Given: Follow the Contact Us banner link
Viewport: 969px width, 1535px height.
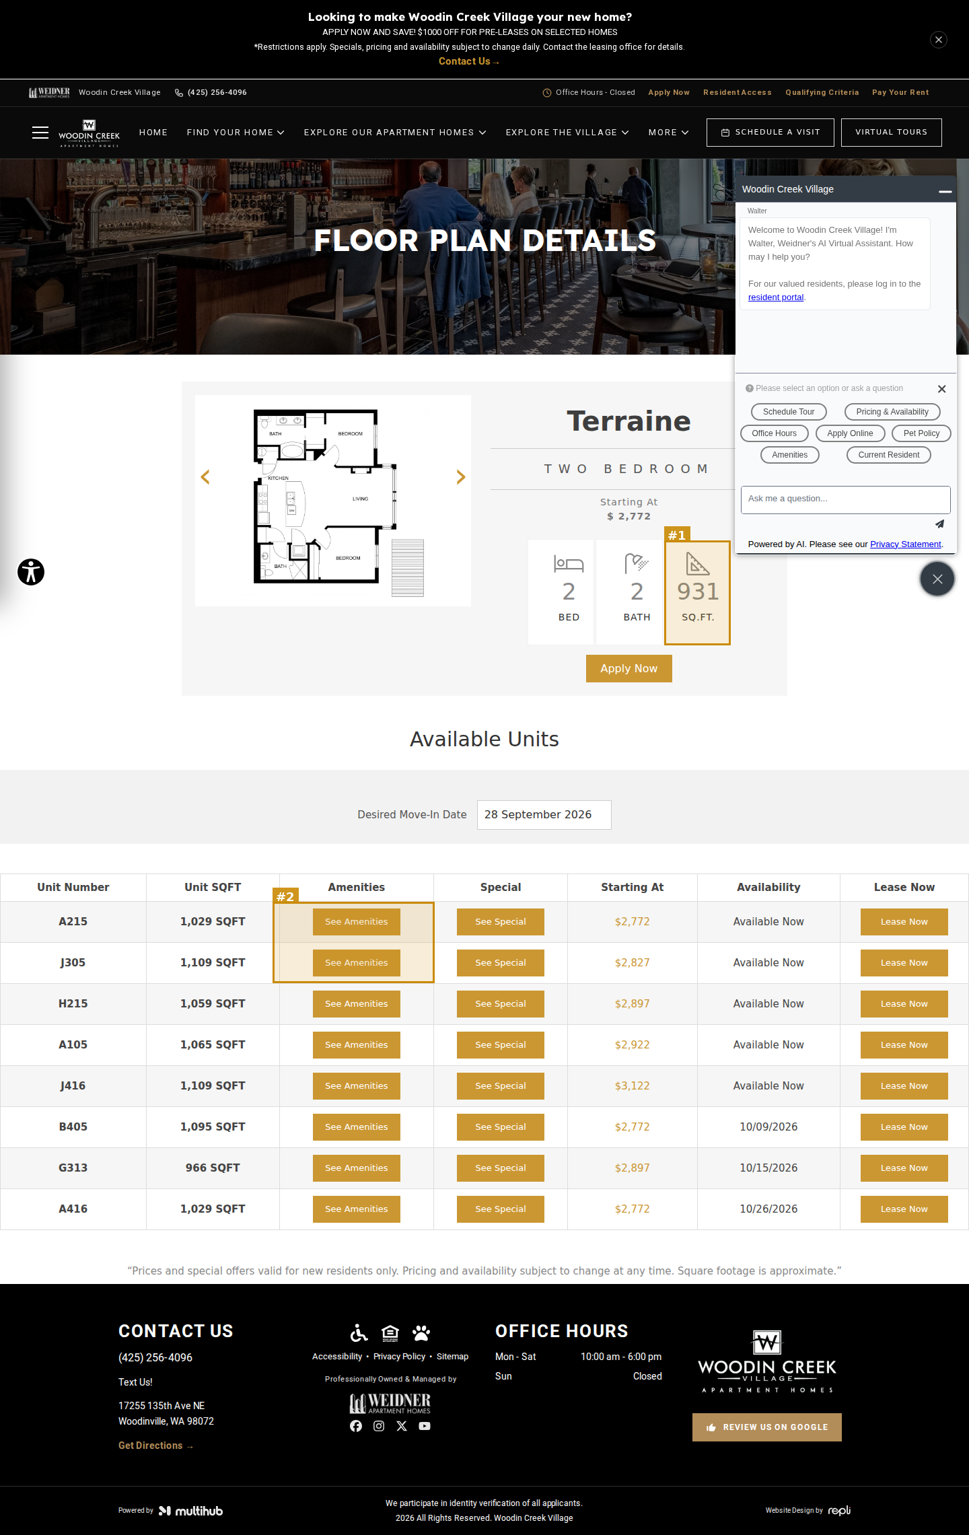Looking at the screenshot, I should coord(468,62).
